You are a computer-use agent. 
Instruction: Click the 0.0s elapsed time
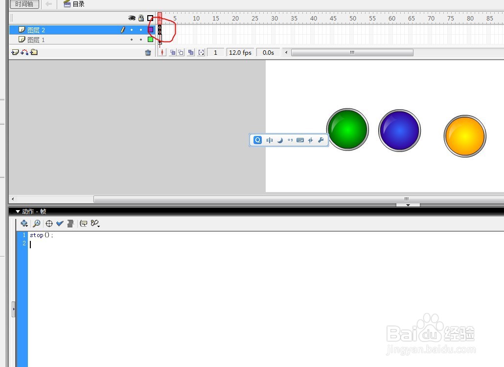(x=268, y=52)
